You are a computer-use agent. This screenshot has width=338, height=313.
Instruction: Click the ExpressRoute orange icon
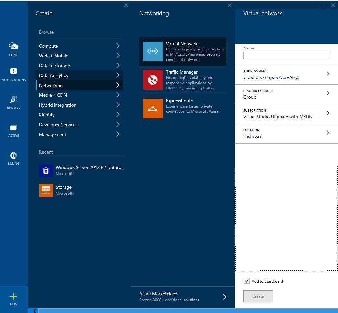153,108
